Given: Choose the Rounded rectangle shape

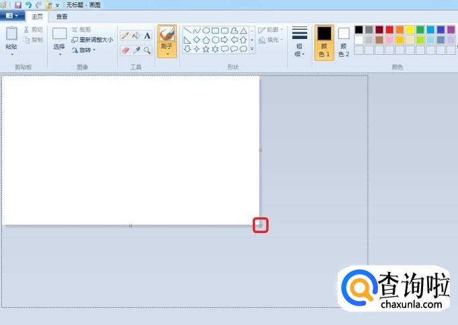Looking at the screenshot, I should 224,31.
